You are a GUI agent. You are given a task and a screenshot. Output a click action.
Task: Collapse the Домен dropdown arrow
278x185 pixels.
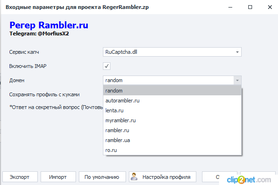(x=237, y=80)
